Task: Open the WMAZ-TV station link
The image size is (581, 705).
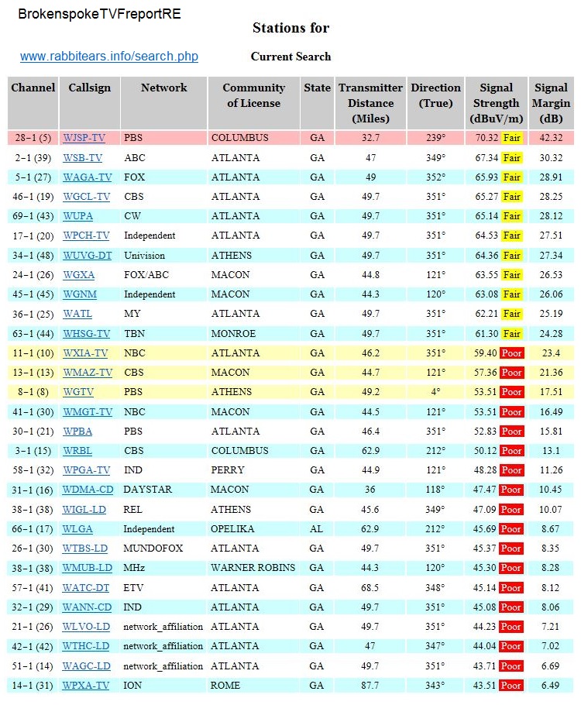Action: pyautogui.click(x=87, y=373)
